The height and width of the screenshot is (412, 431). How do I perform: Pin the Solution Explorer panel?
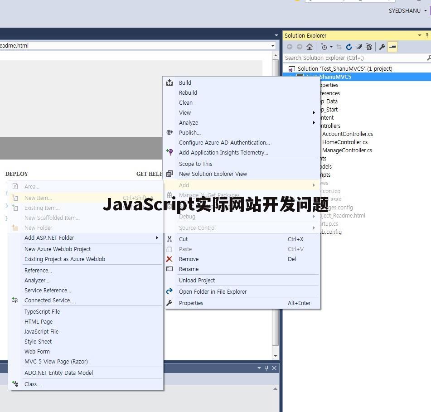point(426,35)
